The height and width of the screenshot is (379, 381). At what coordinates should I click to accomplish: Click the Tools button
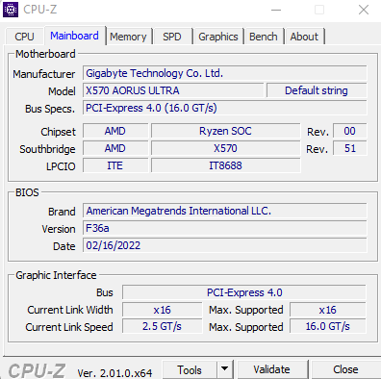190,369
